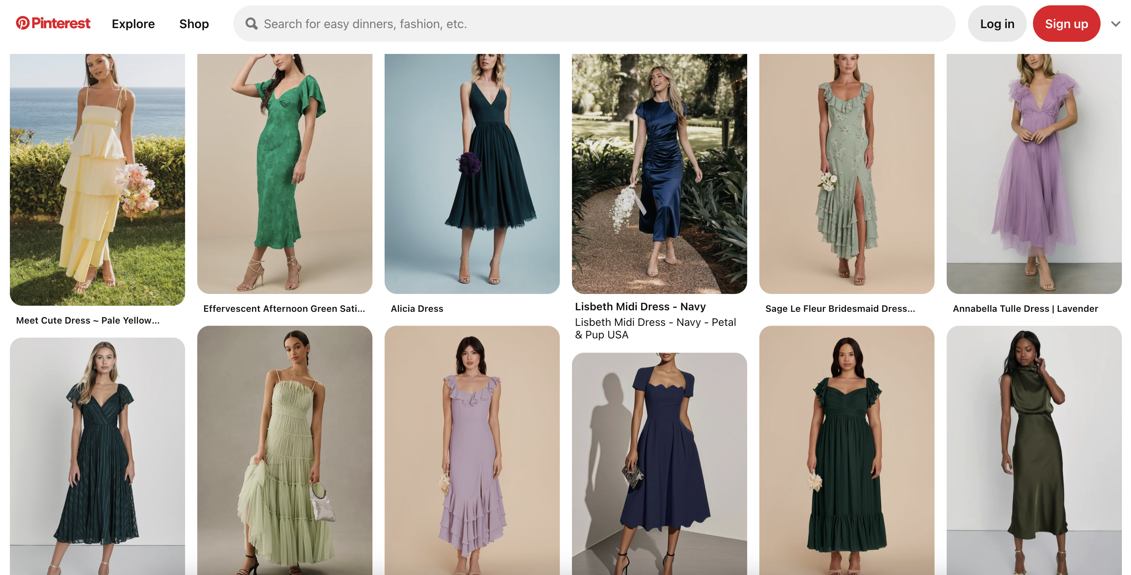
Task: Open the navy Lisbeth Midi Dress image
Action: (x=659, y=174)
